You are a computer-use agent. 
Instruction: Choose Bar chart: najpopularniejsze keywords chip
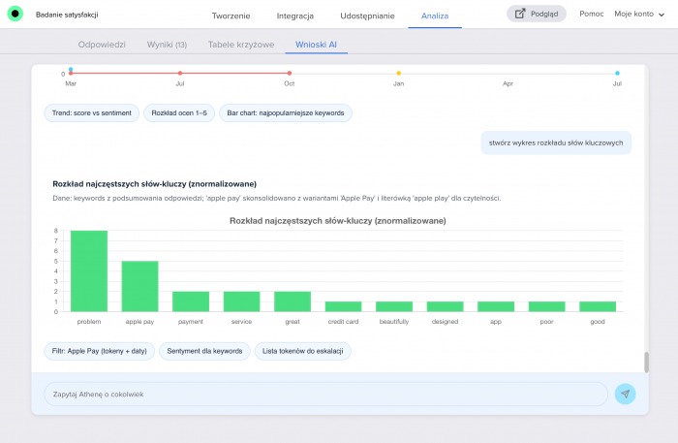pyautogui.click(x=286, y=113)
